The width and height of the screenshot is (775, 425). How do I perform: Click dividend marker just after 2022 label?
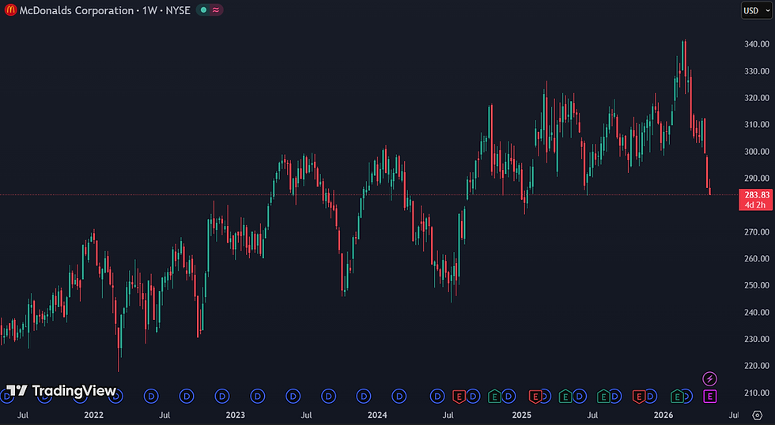pos(115,396)
